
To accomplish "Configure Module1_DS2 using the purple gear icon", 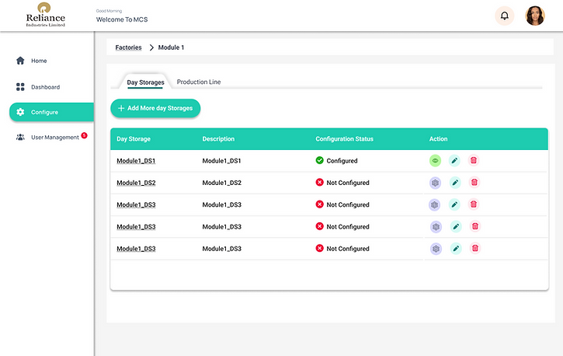I will [x=435, y=183].
